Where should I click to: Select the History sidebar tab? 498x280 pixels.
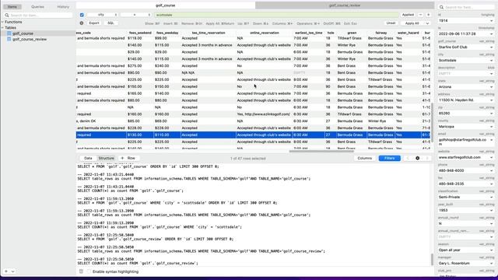coord(63,7)
